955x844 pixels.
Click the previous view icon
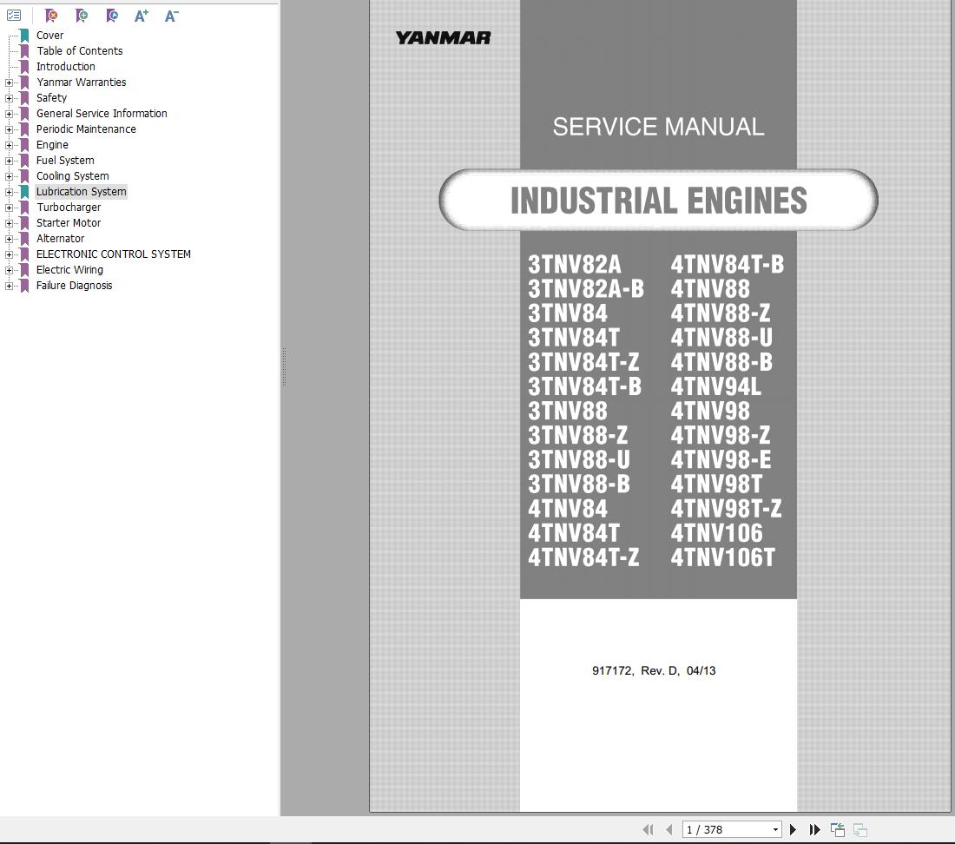[x=838, y=829]
